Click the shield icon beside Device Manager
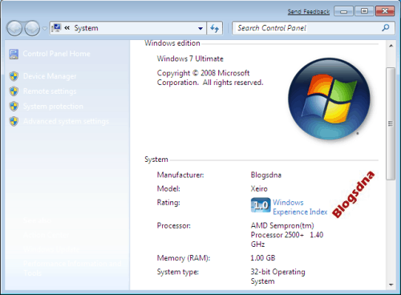Image resolution: width=401 pixels, height=295 pixels. pyautogui.click(x=14, y=76)
